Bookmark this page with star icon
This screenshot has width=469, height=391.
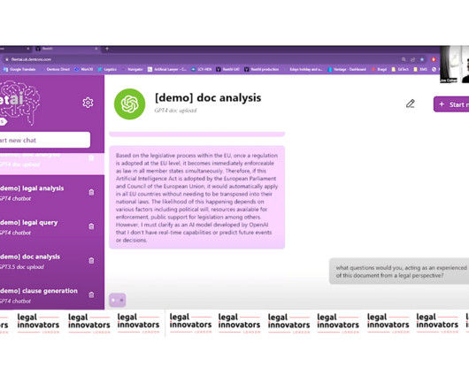click(422, 59)
